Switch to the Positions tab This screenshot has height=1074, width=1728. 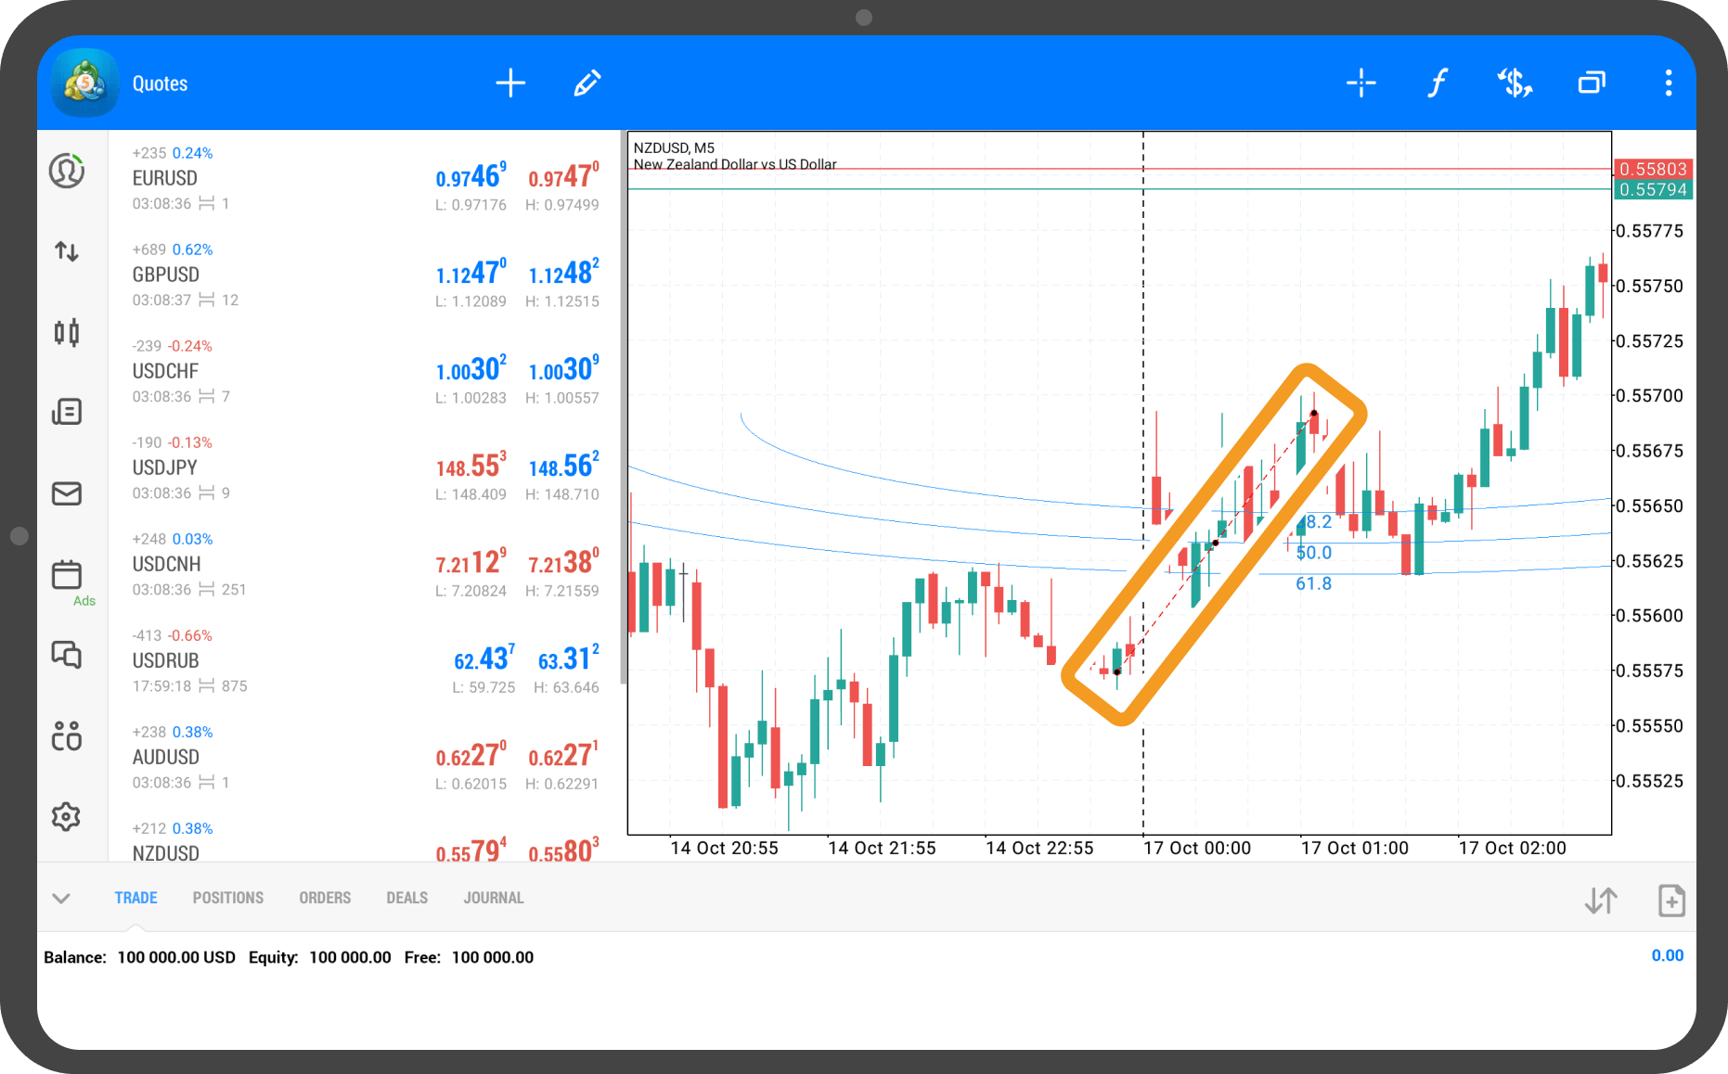tap(227, 898)
